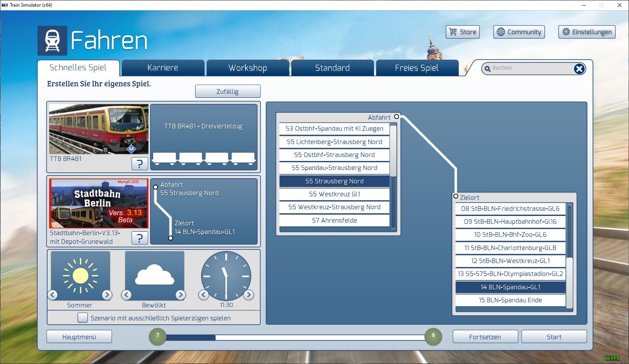Click the level progress bar
629x364 pixels.
point(295,337)
